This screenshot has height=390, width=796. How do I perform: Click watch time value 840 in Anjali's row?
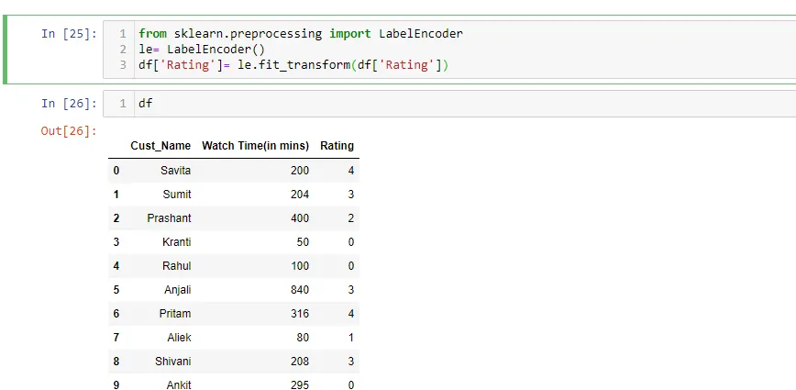(x=300, y=289)
